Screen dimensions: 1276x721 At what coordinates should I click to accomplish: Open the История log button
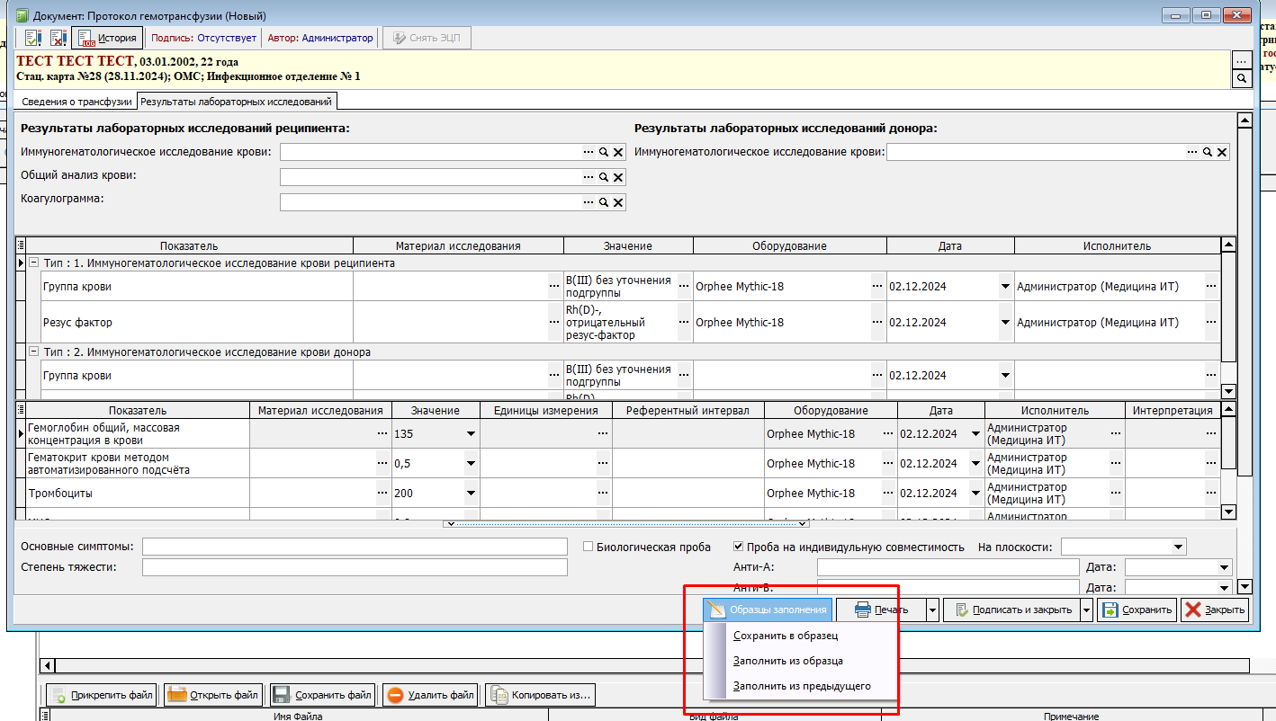(107, 38)
